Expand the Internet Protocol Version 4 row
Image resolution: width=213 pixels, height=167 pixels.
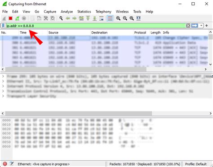tap(3, 86)
